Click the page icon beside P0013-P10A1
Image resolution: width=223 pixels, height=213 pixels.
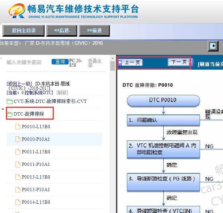pos(18,190)
